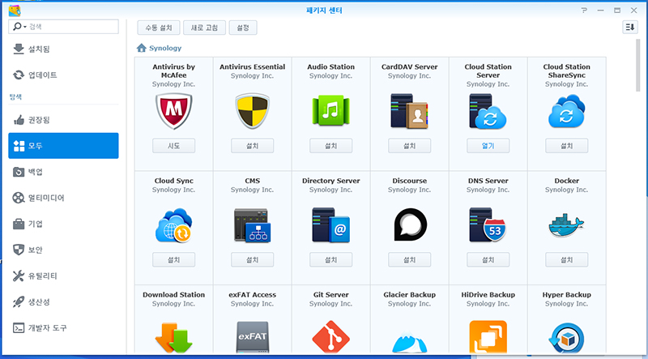Open the search magnifier dropdown
This screenshot has height=359, width=648.
(19, 27)
